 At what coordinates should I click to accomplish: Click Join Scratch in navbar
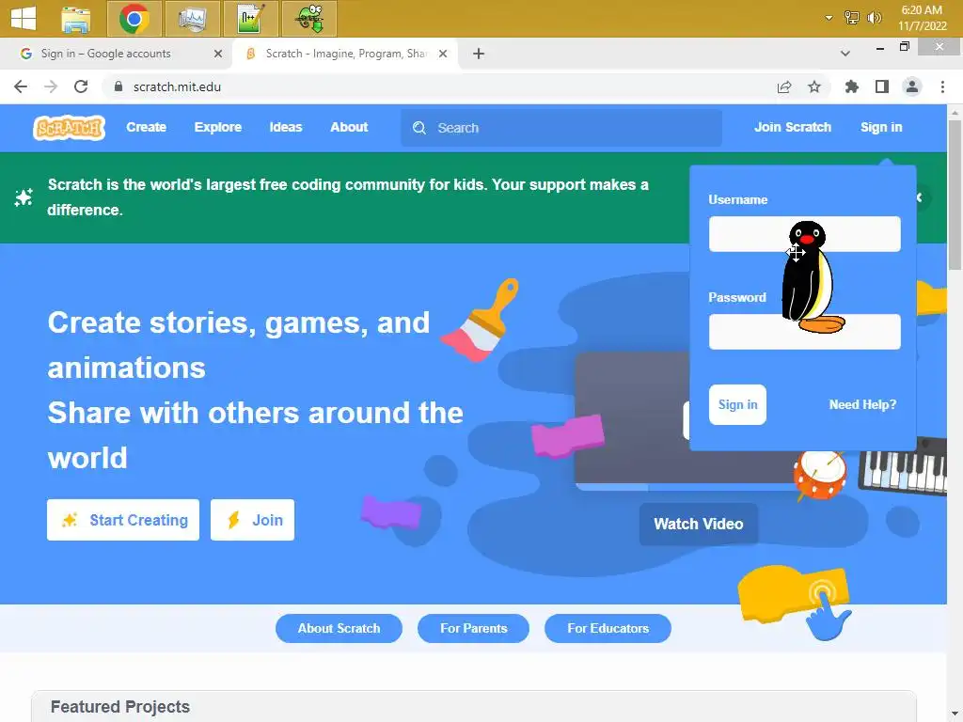792,127
